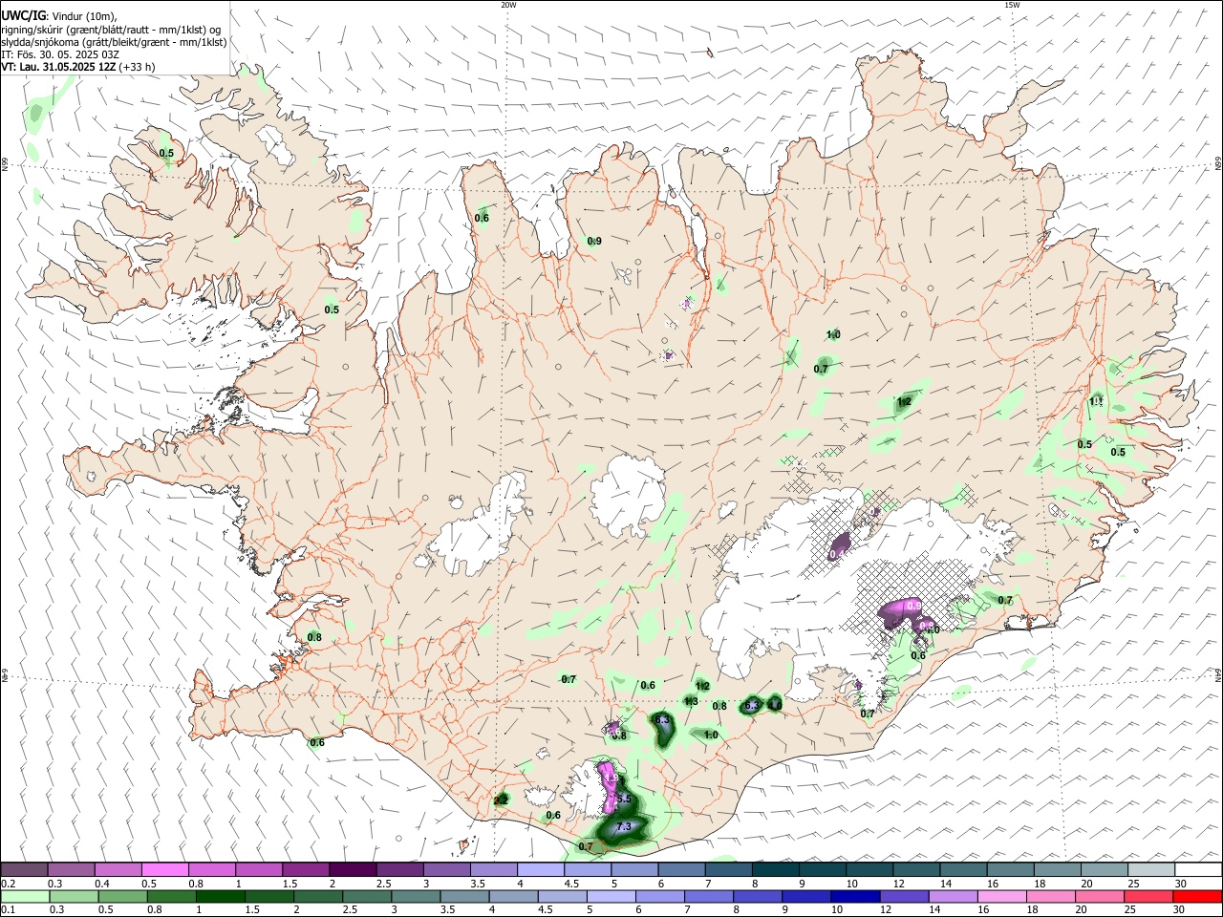Click the 1.3 precipitation value on the map
This screenshot has width=1223, height=917.
(692, 701)
